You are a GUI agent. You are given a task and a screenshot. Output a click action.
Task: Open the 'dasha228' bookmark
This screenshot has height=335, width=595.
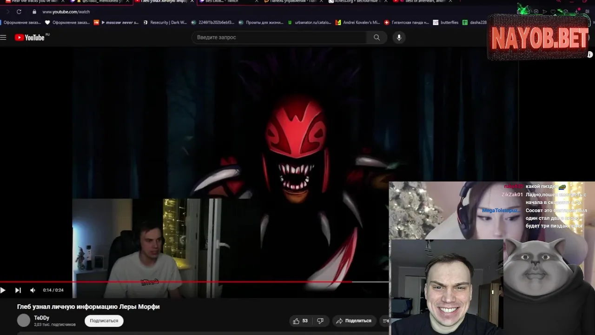475,22
